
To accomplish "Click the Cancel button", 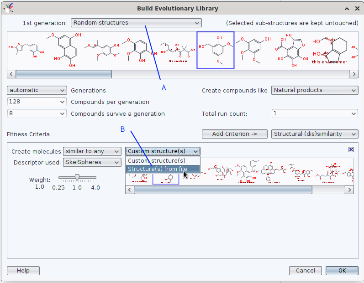I will 305,271.
